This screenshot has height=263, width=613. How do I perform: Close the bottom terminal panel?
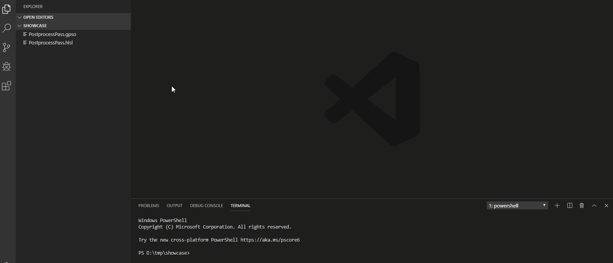606,206
